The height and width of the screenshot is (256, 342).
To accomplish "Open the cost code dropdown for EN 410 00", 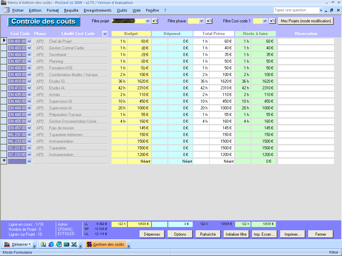I will click(29, 81).
